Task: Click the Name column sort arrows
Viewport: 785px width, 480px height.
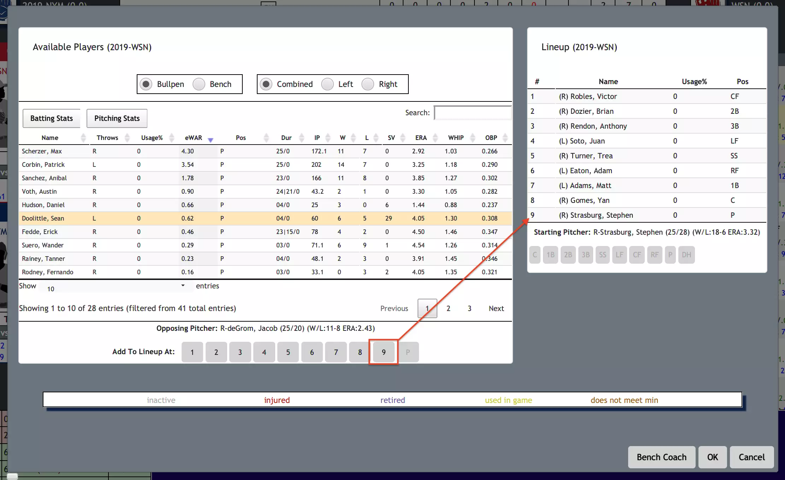Action: tap(83, 138)
